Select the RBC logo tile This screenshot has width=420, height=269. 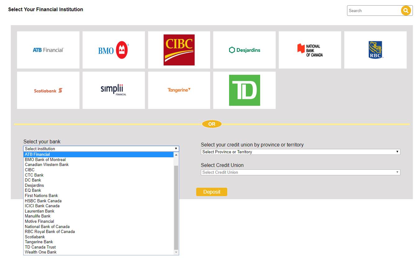click(x=375, y=50)
